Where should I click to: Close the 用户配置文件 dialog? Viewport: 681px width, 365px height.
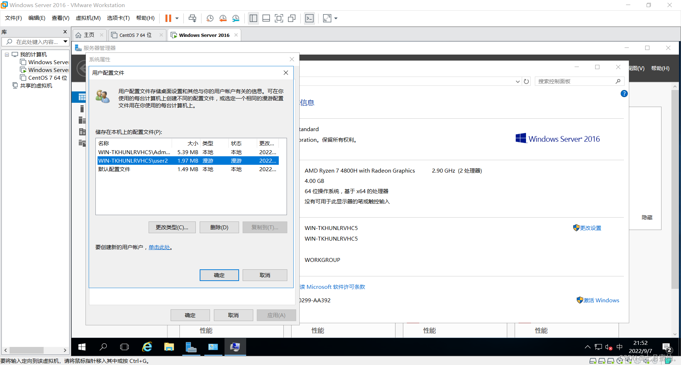[286, 73]
